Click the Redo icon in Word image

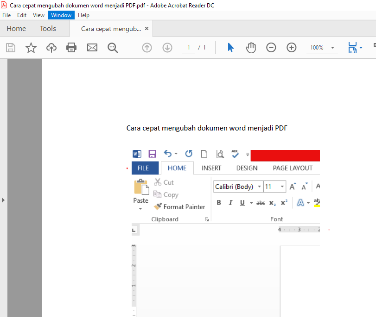click(189, 154)
